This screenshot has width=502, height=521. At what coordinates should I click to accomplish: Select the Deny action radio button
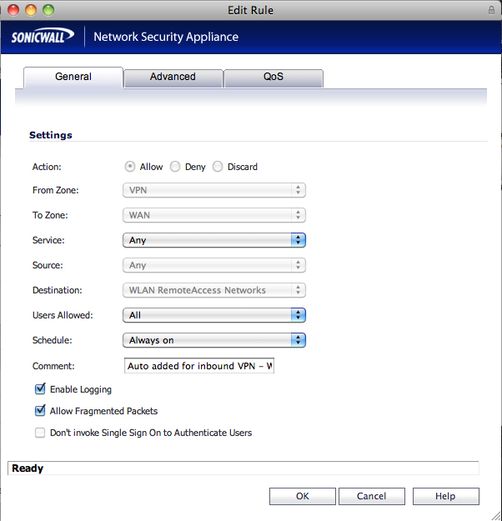[x=175, y=167]
